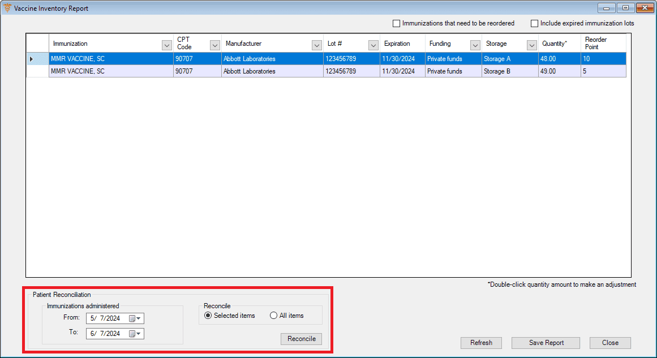
Task: Open the Lot # column filter dropdown
Action: point(373,45)
